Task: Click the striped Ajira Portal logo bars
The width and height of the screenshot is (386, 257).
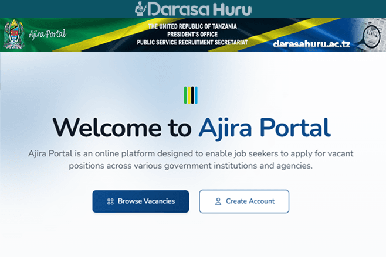Action: 191,95
